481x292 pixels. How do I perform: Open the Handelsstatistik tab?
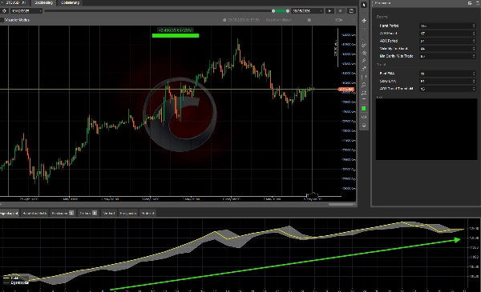[x=34, y=213]
